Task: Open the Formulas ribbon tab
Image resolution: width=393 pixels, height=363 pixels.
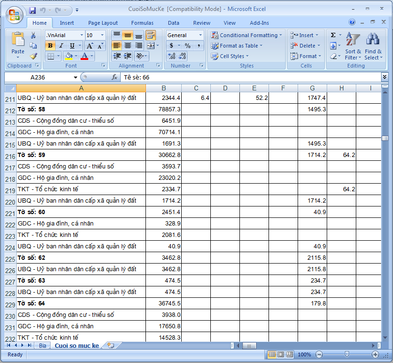Action: [x=142, y=23]
